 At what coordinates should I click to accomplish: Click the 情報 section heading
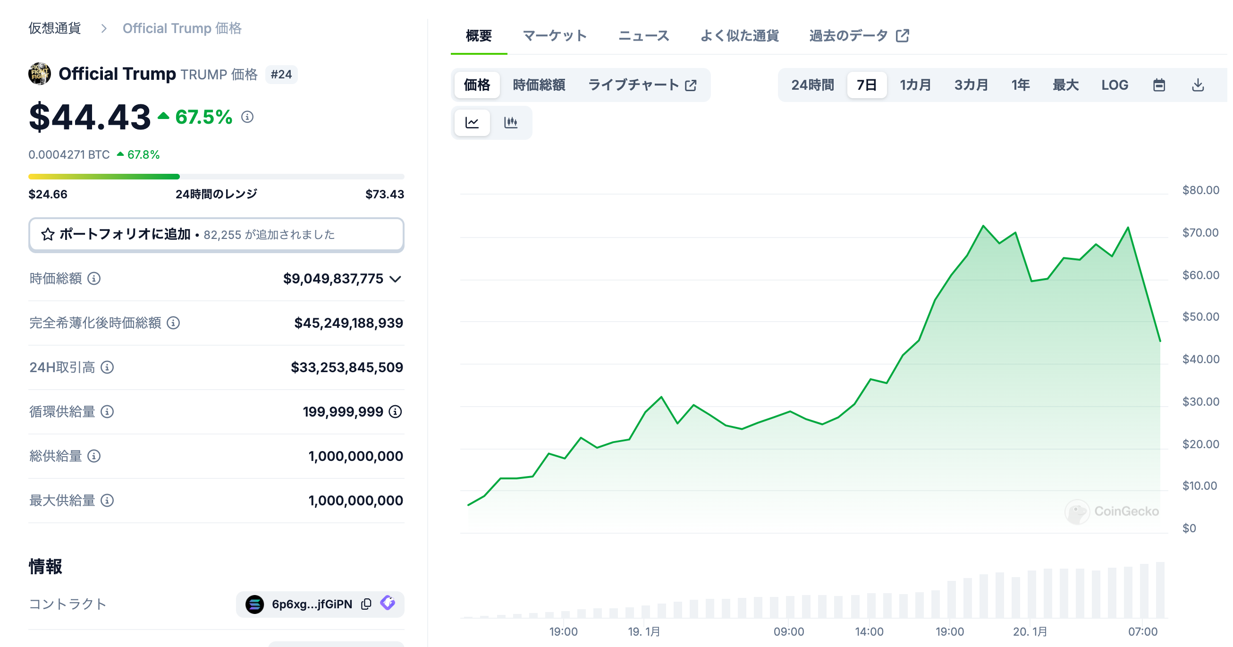click(x=45, y=567)
